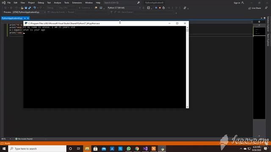Click the Restart debugging icon
271x152 pixels.
coord(163,8)
